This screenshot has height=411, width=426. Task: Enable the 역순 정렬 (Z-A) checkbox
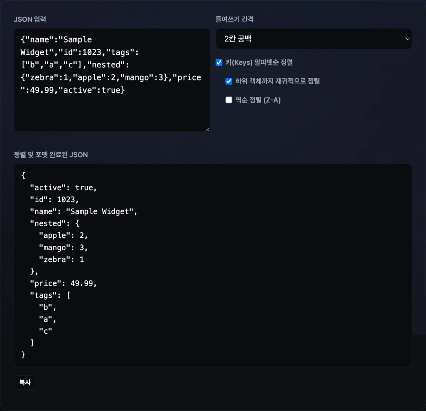[229, 100]
